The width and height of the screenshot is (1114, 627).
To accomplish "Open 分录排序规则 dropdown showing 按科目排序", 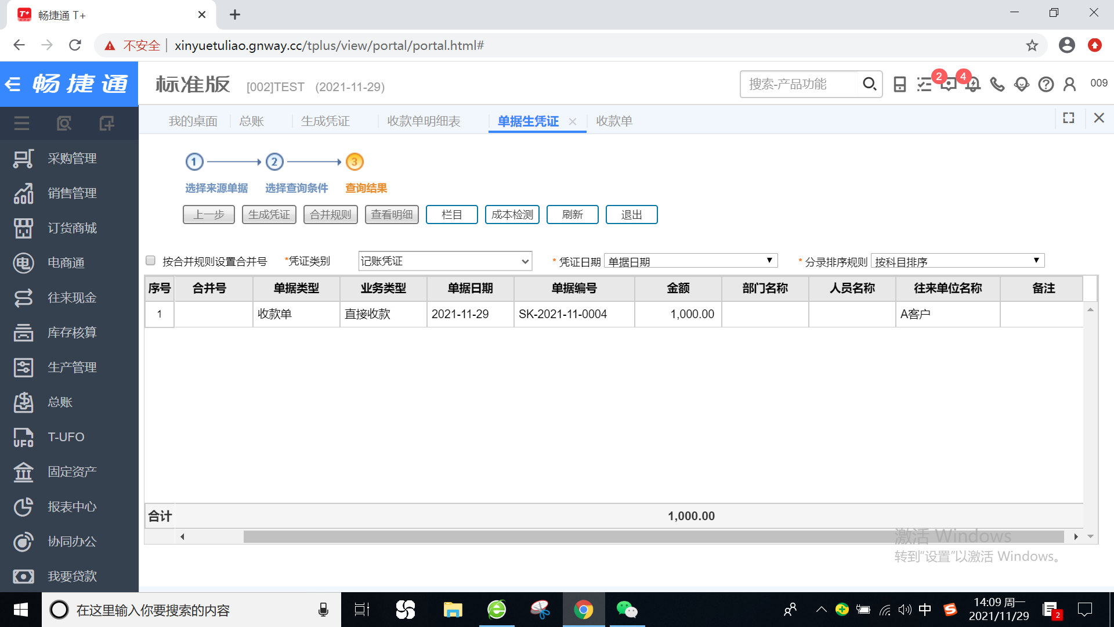I will point(958,261).
